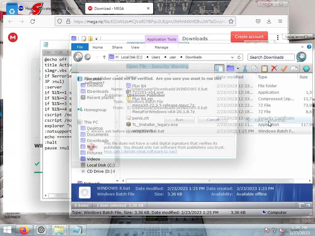Open MEGA three-dot options menu

278,37
